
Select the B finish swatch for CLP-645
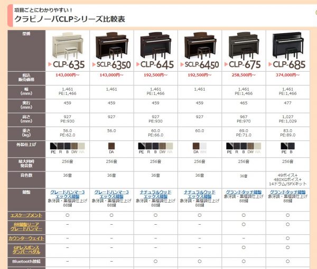point(155,146)
